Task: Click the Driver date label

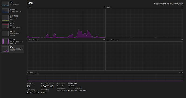Action: click(60, 86)
